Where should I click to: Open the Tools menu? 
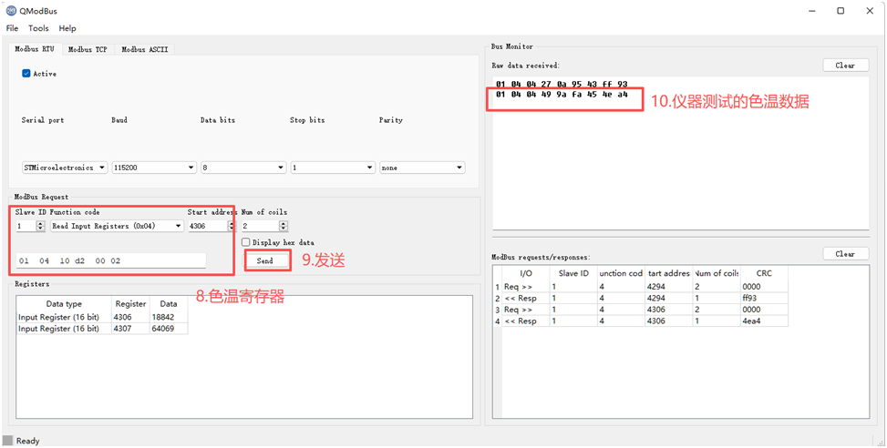(38, 28)
